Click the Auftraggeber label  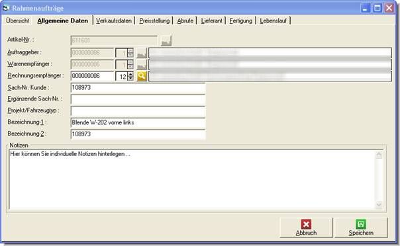(25, 52)
